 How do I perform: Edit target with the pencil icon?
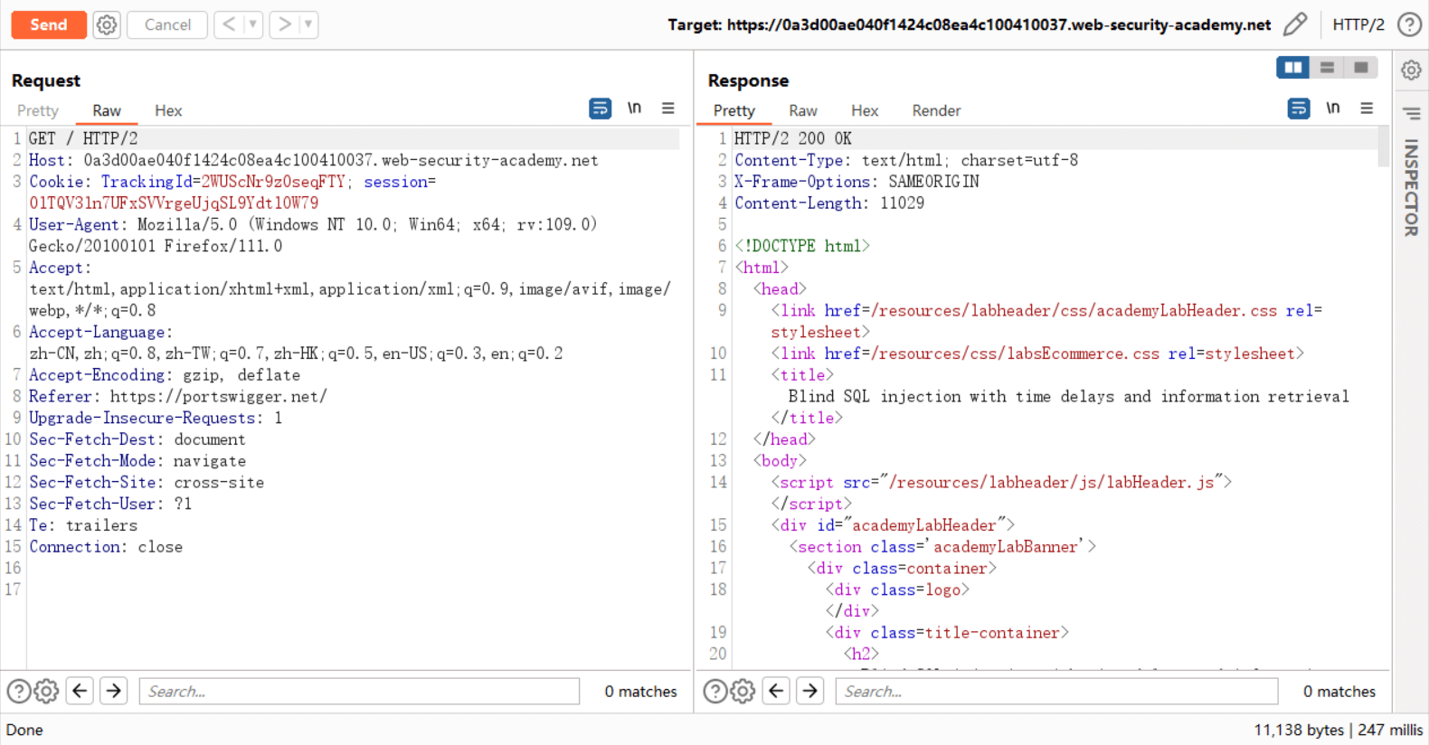point(1295,24)
